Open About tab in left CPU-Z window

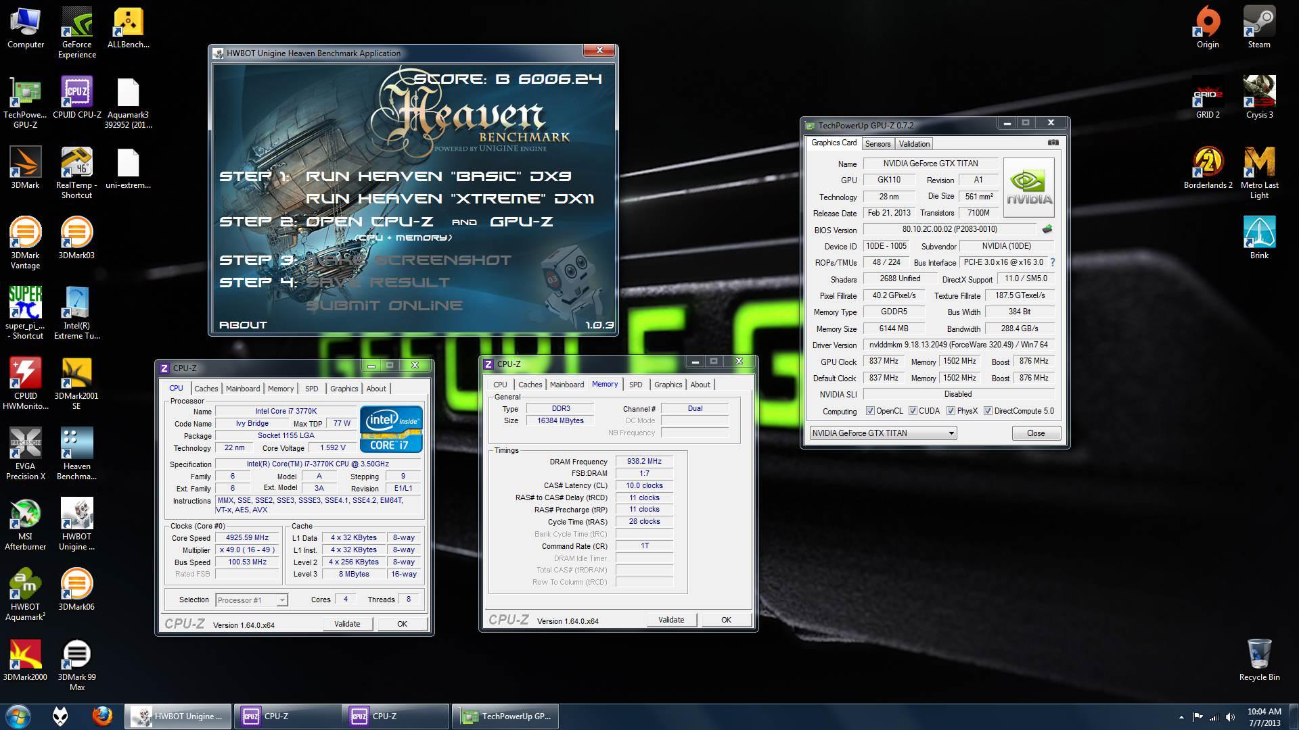click(376, 389)
